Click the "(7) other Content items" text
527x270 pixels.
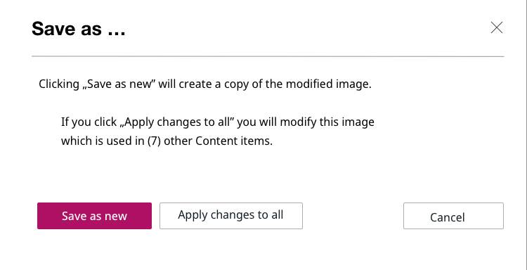tap(209, 141)
